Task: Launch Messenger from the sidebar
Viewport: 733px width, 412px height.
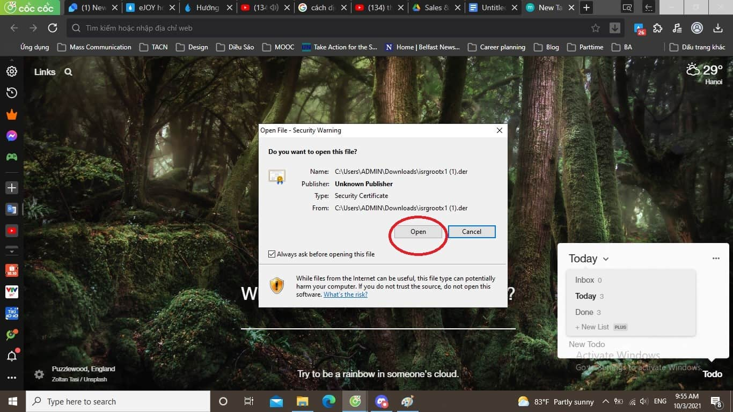Action: 11,136
